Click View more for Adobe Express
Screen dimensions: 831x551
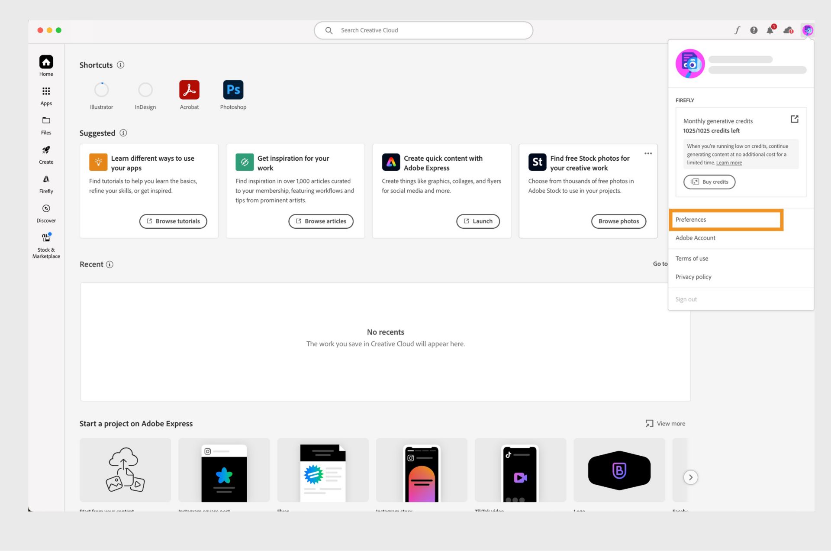pyautogui.click(x=665, y=424)
